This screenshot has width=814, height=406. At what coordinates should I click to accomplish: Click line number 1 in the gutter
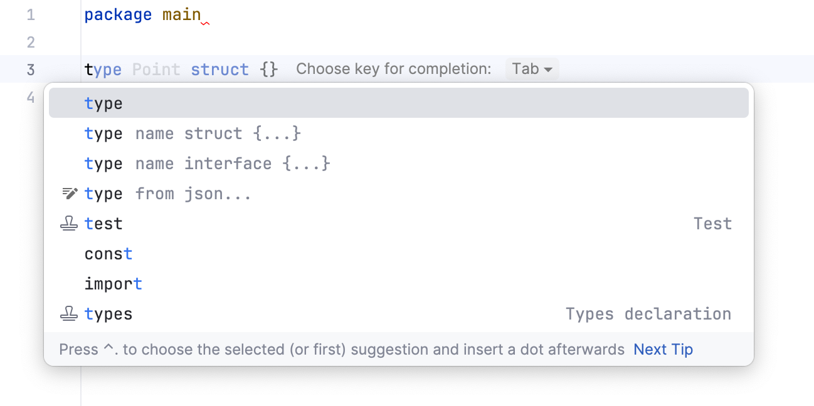[30, 14]
